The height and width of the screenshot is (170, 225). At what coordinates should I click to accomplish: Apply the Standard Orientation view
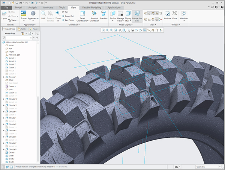pyautogui.click(x=94, y=16)
